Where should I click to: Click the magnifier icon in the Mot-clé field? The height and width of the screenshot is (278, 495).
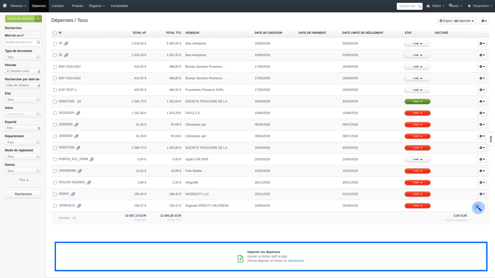coord(38,42)
